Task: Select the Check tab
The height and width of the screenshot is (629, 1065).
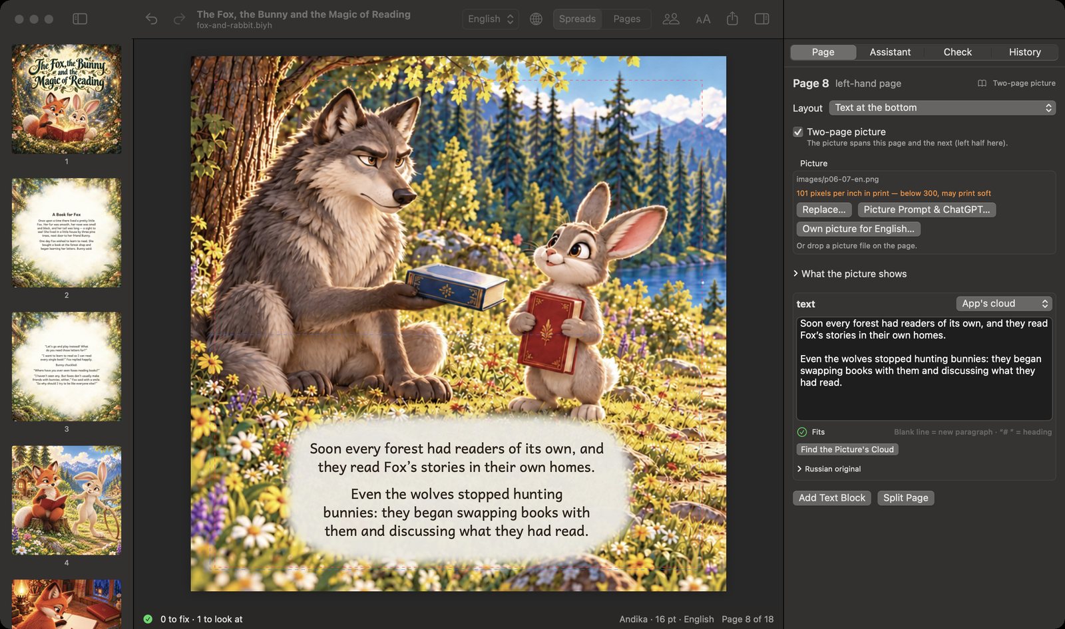Action: tap(957, 52)
